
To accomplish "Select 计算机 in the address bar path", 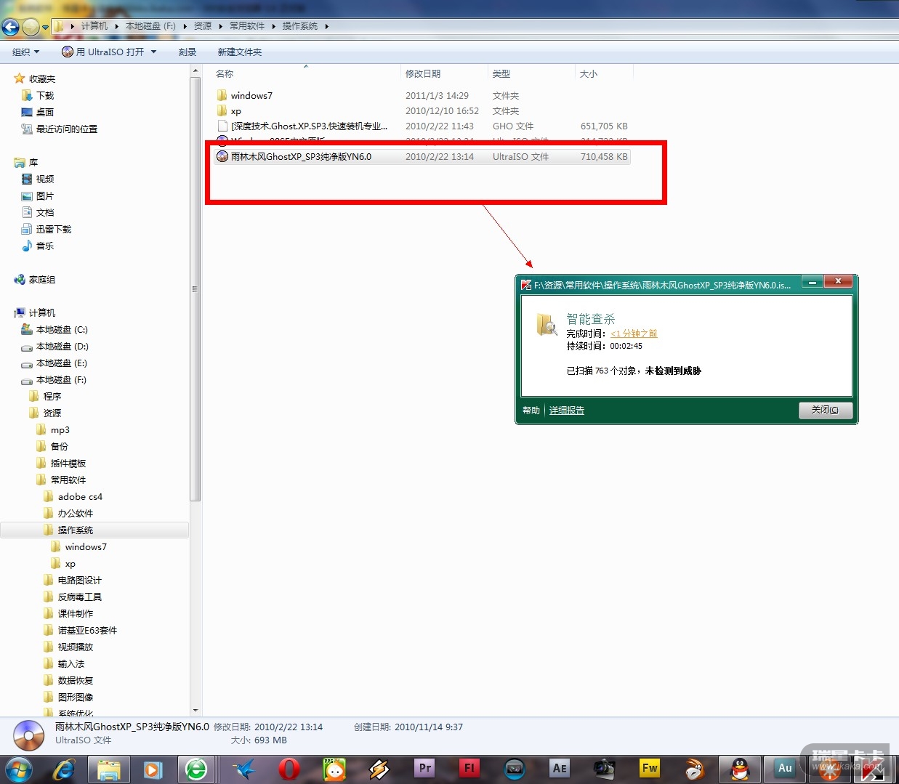I will pos(94,26).
